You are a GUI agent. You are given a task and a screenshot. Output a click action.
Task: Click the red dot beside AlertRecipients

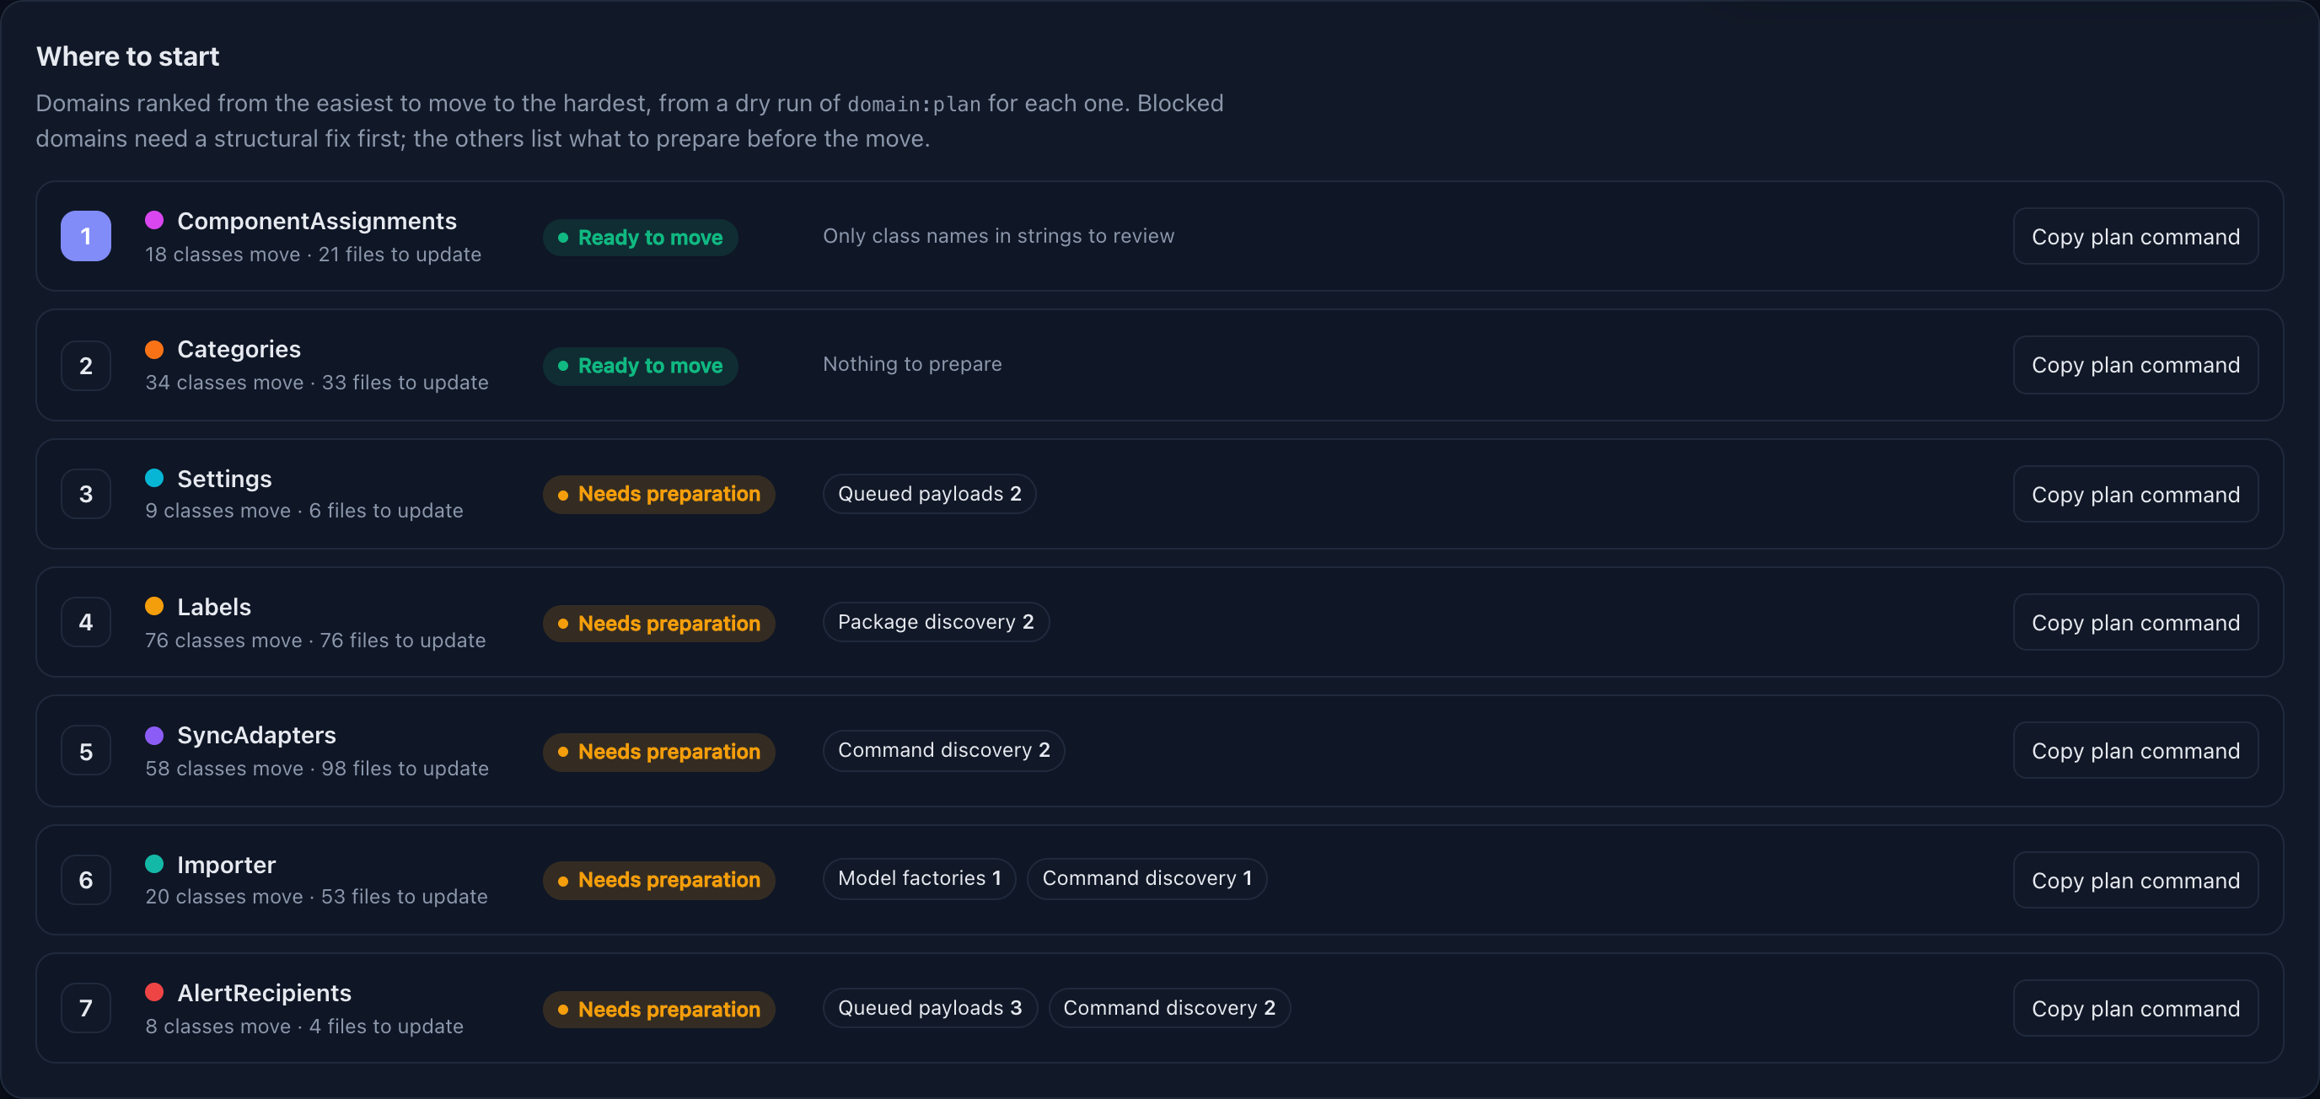(154, 992)
